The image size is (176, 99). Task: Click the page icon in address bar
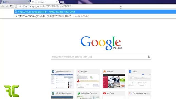(16, 6)
